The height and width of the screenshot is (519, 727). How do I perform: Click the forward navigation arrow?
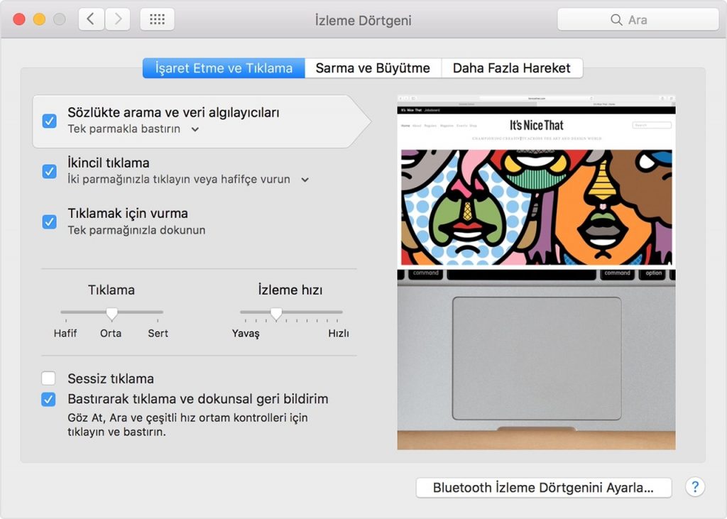[117, 19]
